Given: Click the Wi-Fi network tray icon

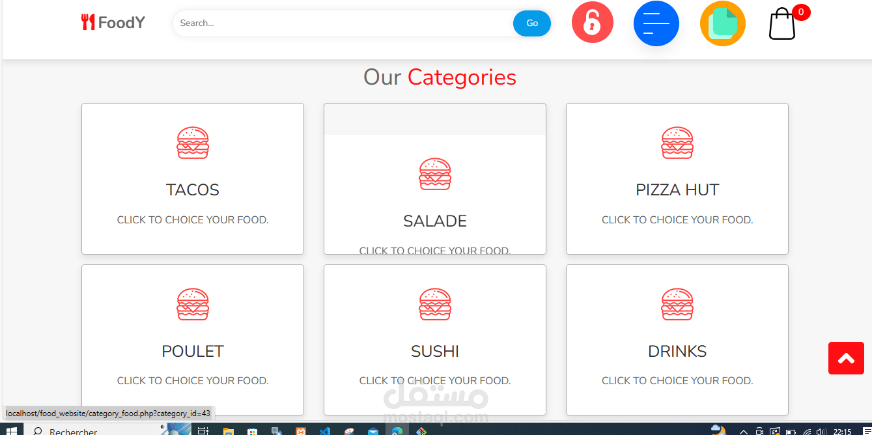Looking at the screenshot, I should [806, 431].
